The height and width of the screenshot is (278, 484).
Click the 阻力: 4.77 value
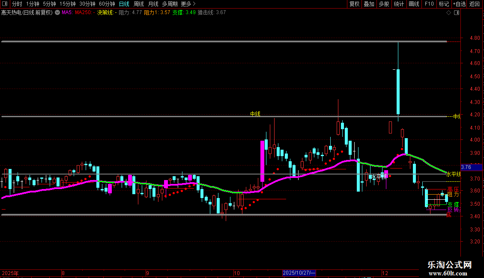pyautogui.click(x=130, y=13)
